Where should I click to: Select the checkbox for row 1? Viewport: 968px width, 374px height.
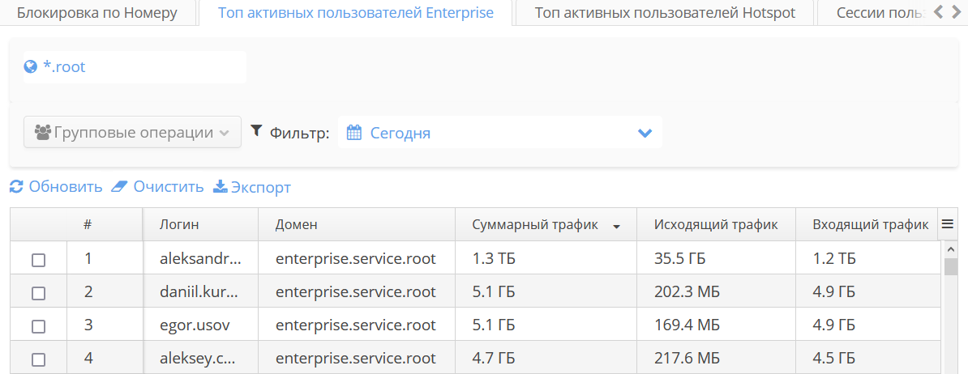coord(38,260)
